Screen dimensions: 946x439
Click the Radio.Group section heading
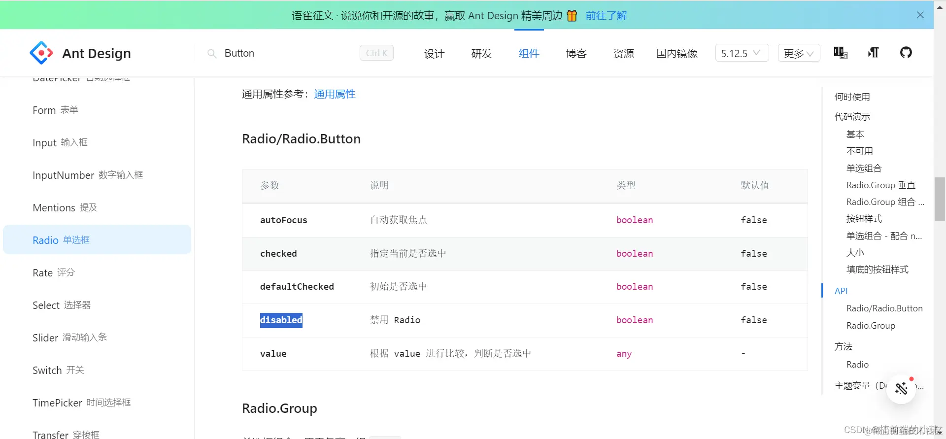[x=279, y=408]
